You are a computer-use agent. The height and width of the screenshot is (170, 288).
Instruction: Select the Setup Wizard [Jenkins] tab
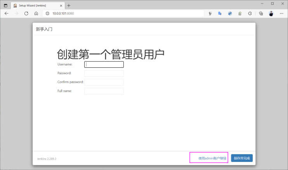38,6
